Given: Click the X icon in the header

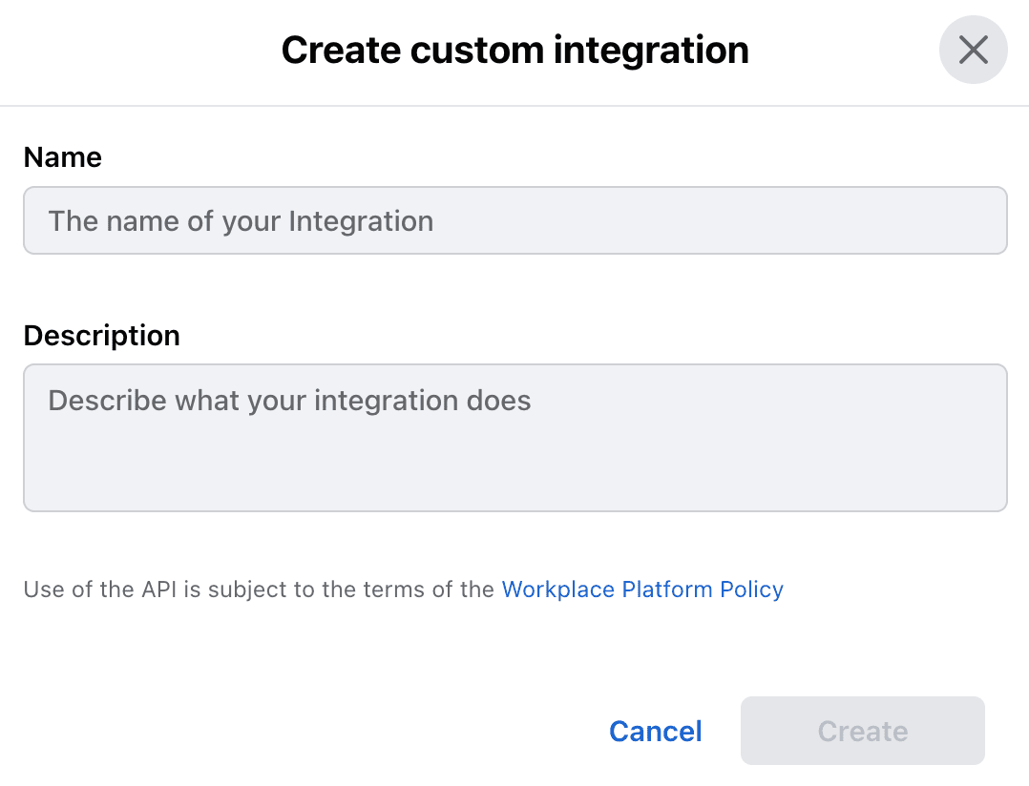Looking at the screenshot, I should (x=973, y=50).
